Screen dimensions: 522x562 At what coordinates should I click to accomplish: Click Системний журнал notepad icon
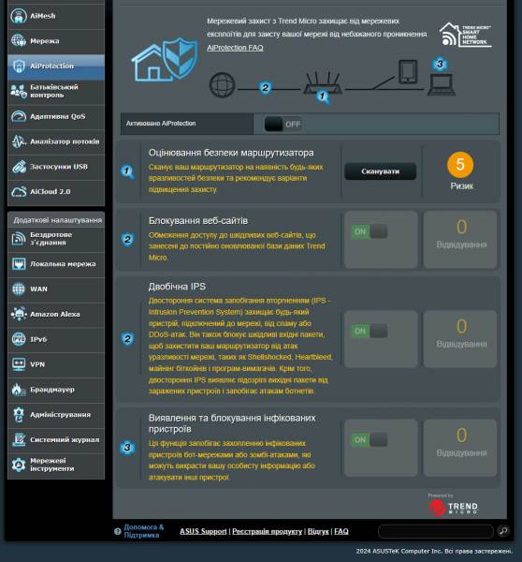(x=19, y=439)
